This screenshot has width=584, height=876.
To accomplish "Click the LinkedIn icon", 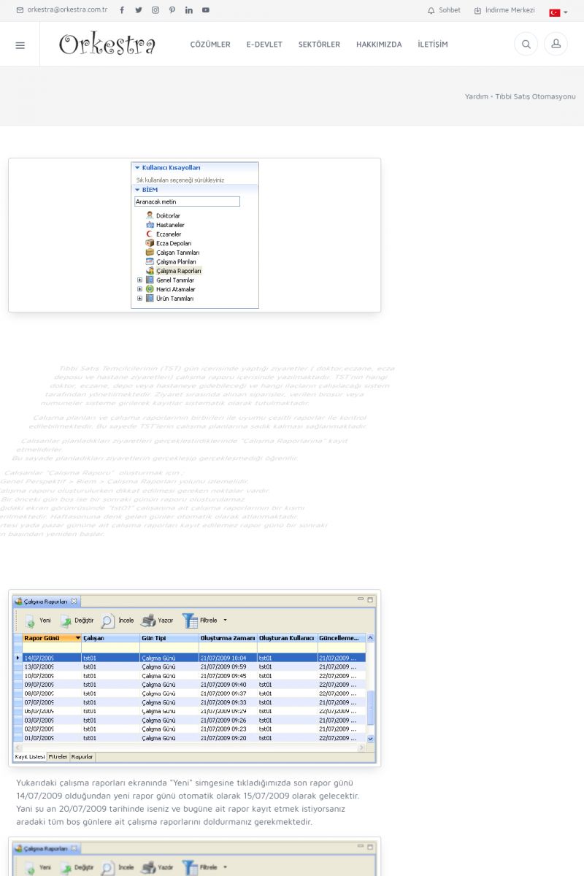I will 189,10.
